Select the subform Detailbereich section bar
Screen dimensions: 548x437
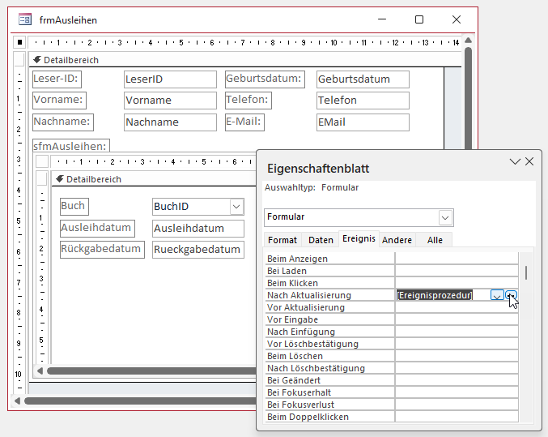154,179
